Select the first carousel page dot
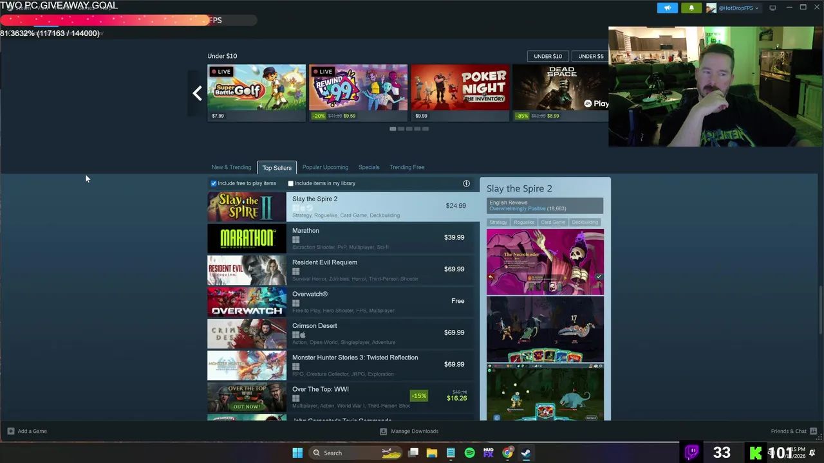Screen dimensions: 824x463 click(x=393, y=129)
